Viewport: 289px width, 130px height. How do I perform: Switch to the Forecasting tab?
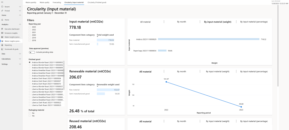tap(57, 2)
